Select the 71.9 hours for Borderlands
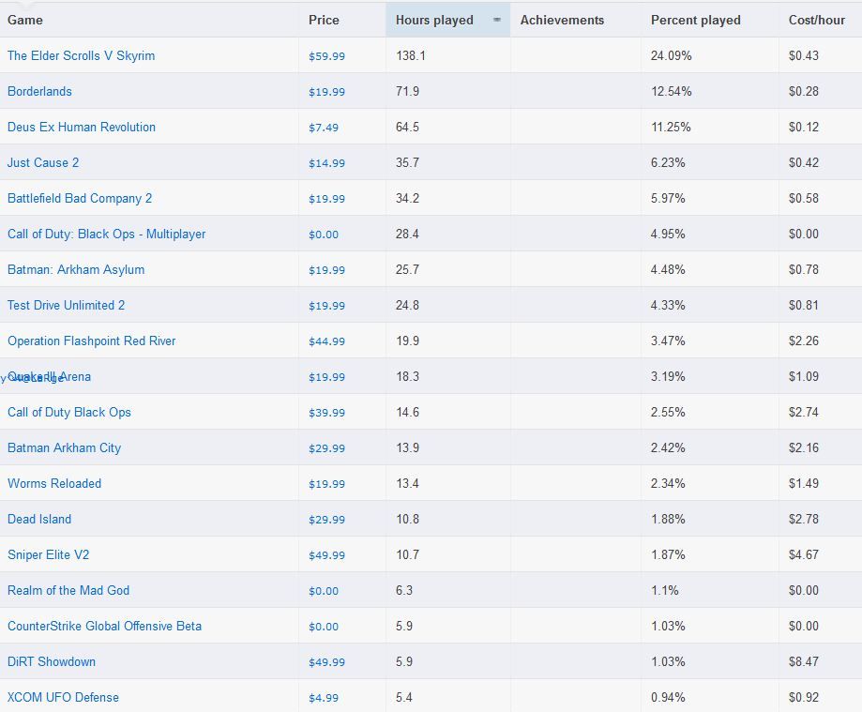Screen dimensions: 862x712 pos(407,91)
